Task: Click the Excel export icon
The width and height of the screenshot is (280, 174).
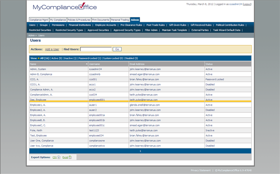Action: [70, 158]
